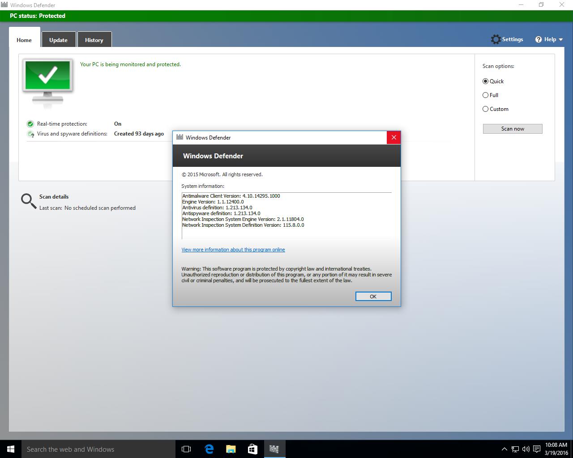
Task: Expand the Help dropdown arrow
Action: coord(560,40)
